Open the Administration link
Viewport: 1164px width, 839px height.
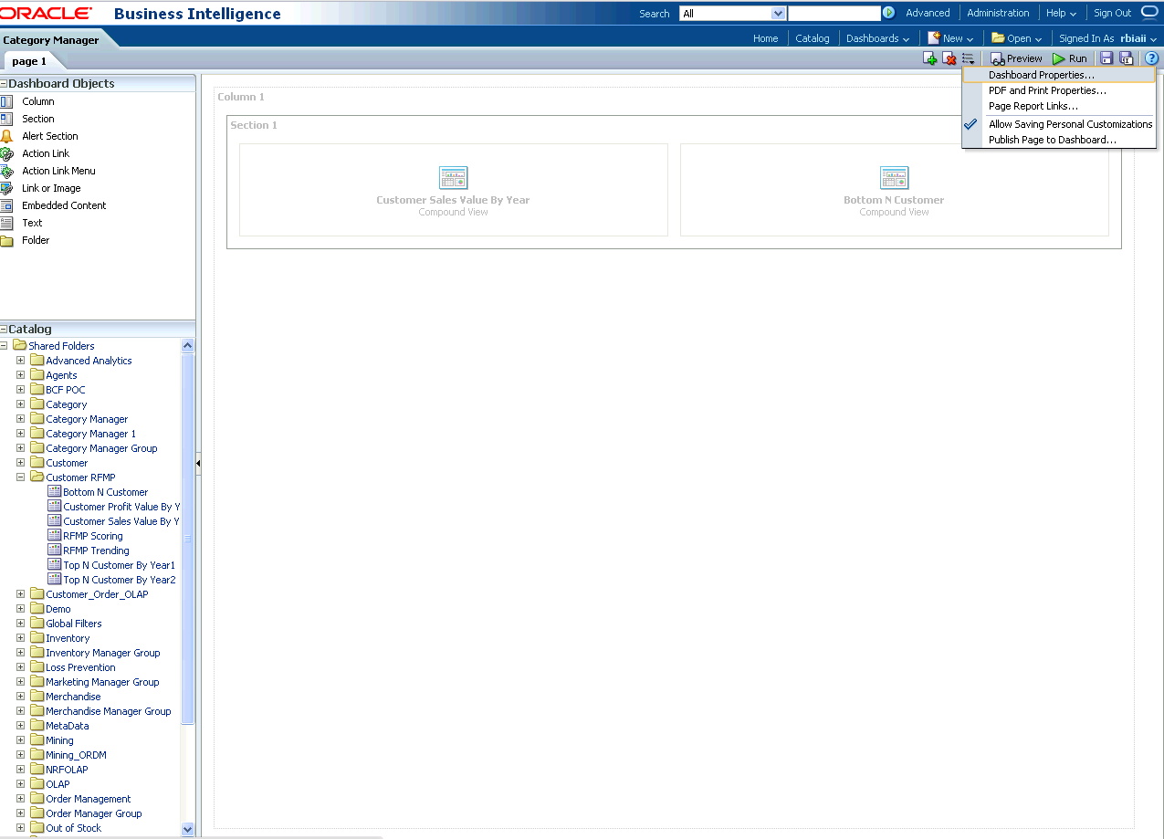point(998,13)
